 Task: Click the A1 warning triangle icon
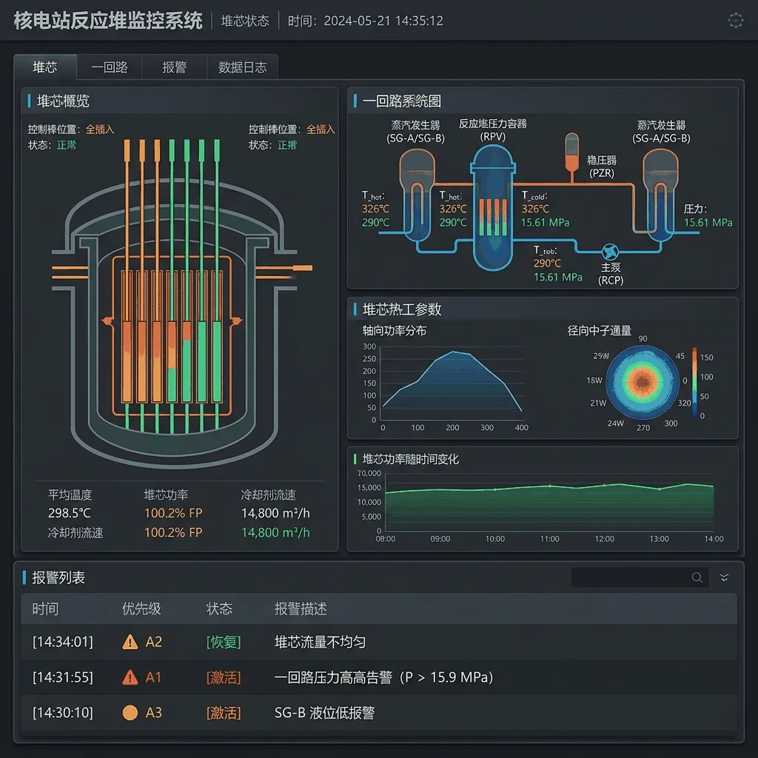(130, 677)
